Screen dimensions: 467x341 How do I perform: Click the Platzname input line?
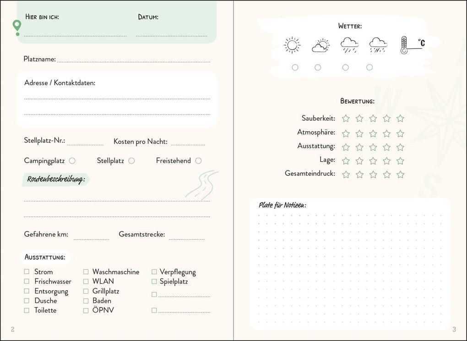pos(133,60)
